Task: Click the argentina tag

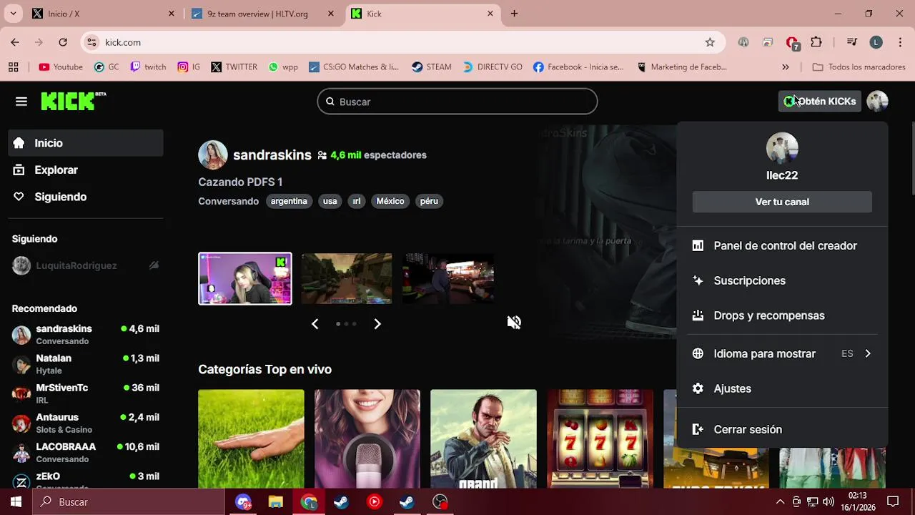Action: point(289,201)
